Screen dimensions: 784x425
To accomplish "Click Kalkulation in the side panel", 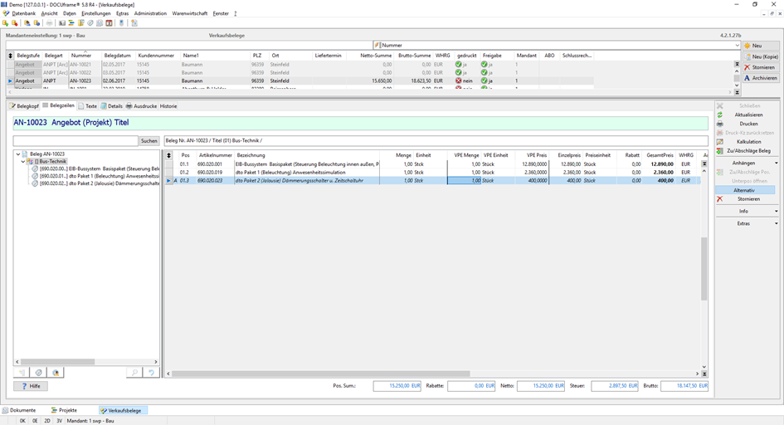I will click(x=748, y=142).
